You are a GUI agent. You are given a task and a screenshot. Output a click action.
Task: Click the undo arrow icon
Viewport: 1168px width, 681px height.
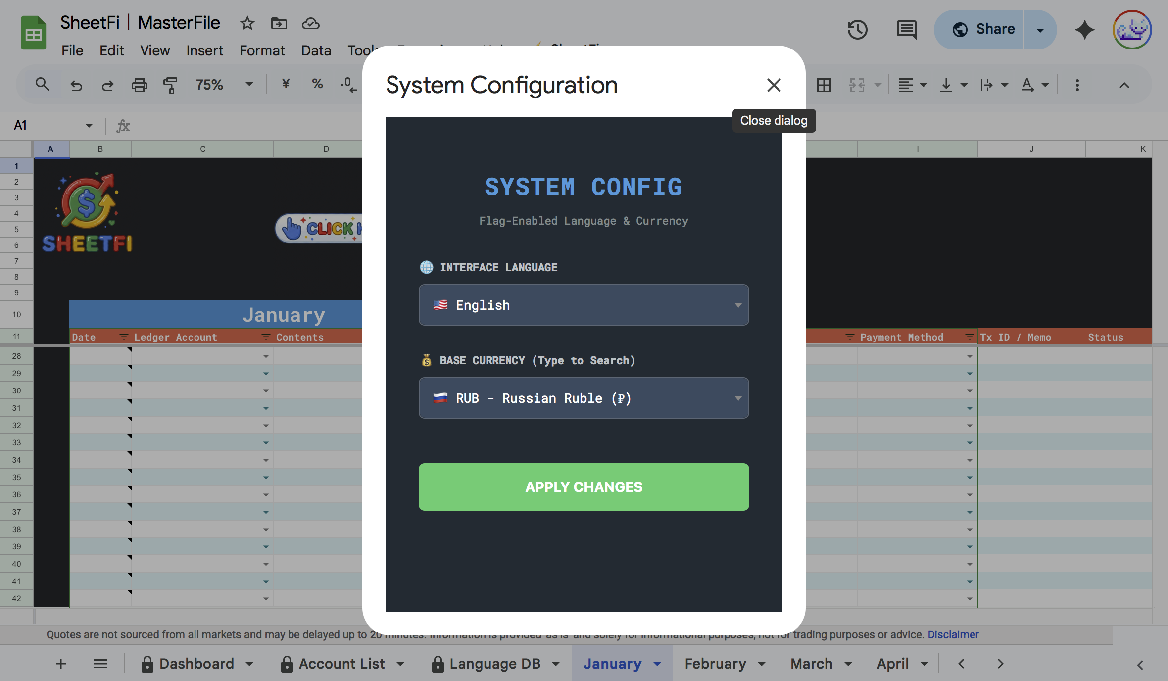[x=76, y=85]
